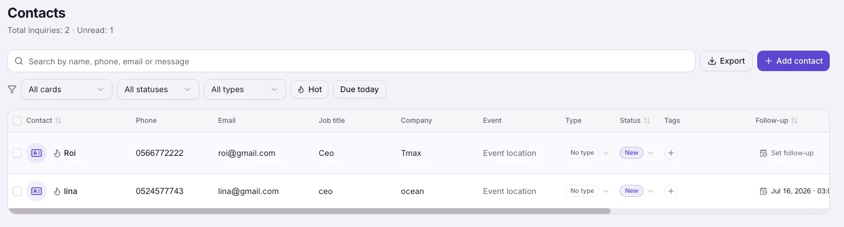Click Roi's Event location cell
The height and width of the screenshot is (227, 844).
[509, 153]
